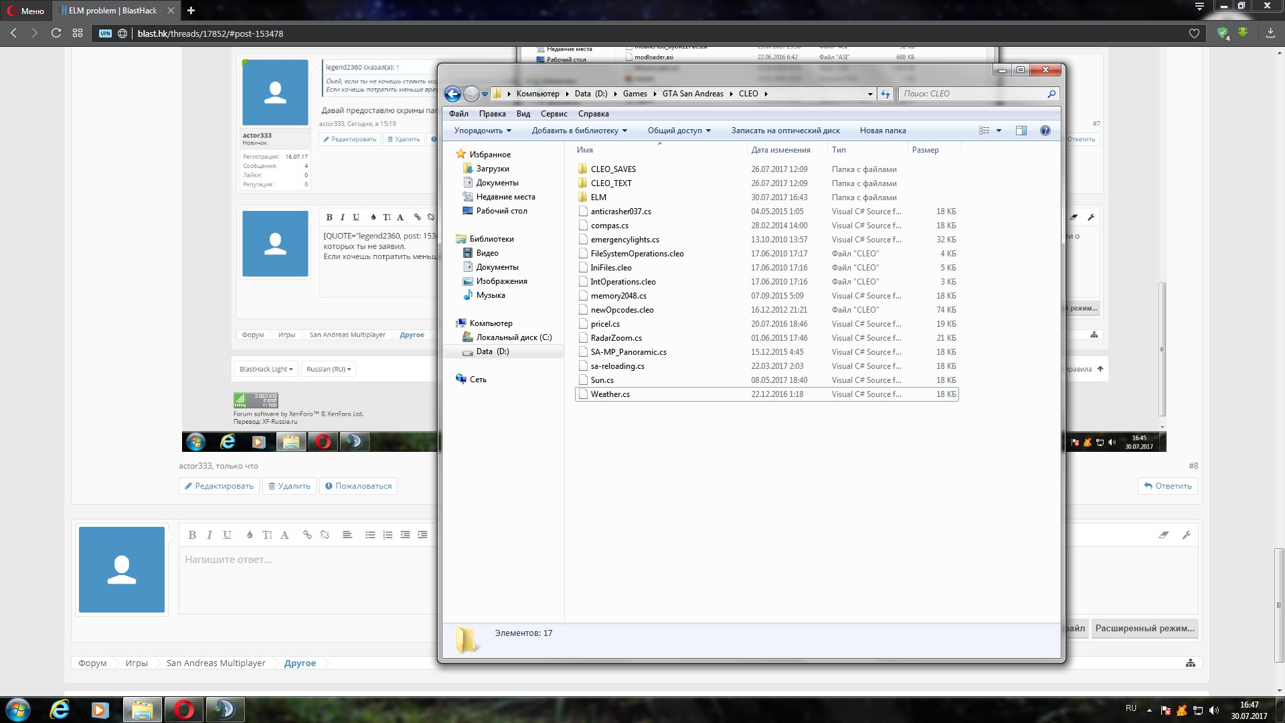Open Speed Dial start page icon
The image size is (1285, 723).
tap(78, 33)
